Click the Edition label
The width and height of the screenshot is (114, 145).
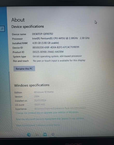coord(18,93)
